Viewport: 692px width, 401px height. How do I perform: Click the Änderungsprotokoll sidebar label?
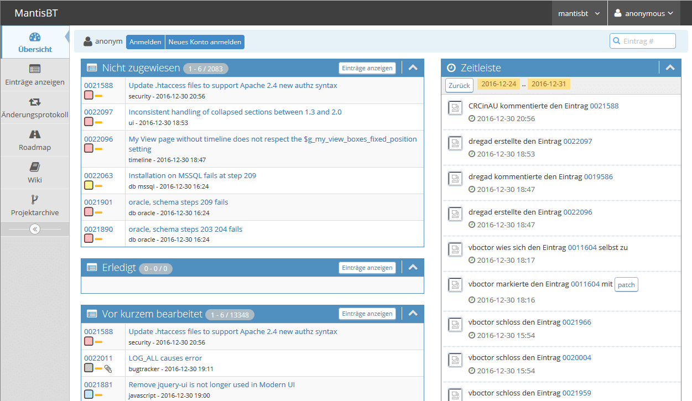(x=35, y=115)
